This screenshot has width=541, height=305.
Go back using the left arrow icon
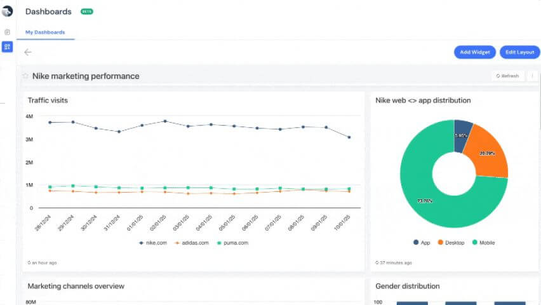click(x=28, y=52)
